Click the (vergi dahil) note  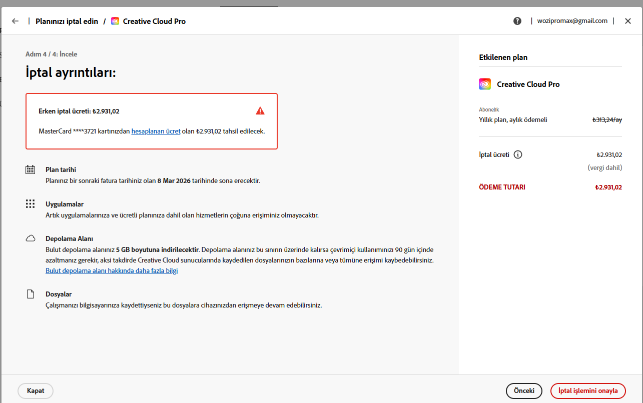[605, 168]
